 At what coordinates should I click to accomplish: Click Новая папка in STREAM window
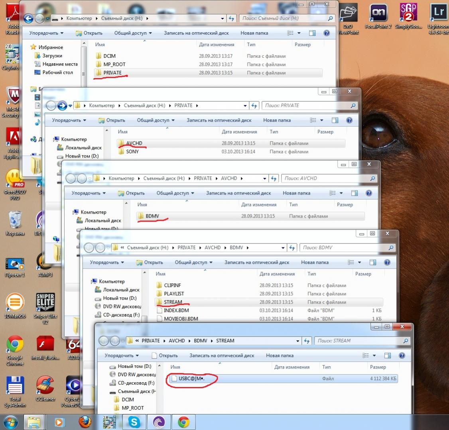pyautogui.click(x=280, y=355)
